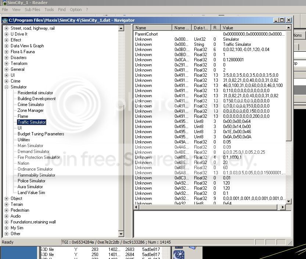Open the Option menu
This screenshot has height=259, width=306.
[76, 10]
